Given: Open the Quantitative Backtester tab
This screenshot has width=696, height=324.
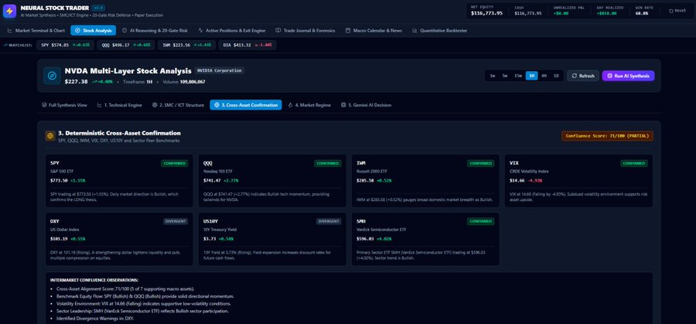Looking at the screenshot, I should pyautogui.click(x=439, y=31).
